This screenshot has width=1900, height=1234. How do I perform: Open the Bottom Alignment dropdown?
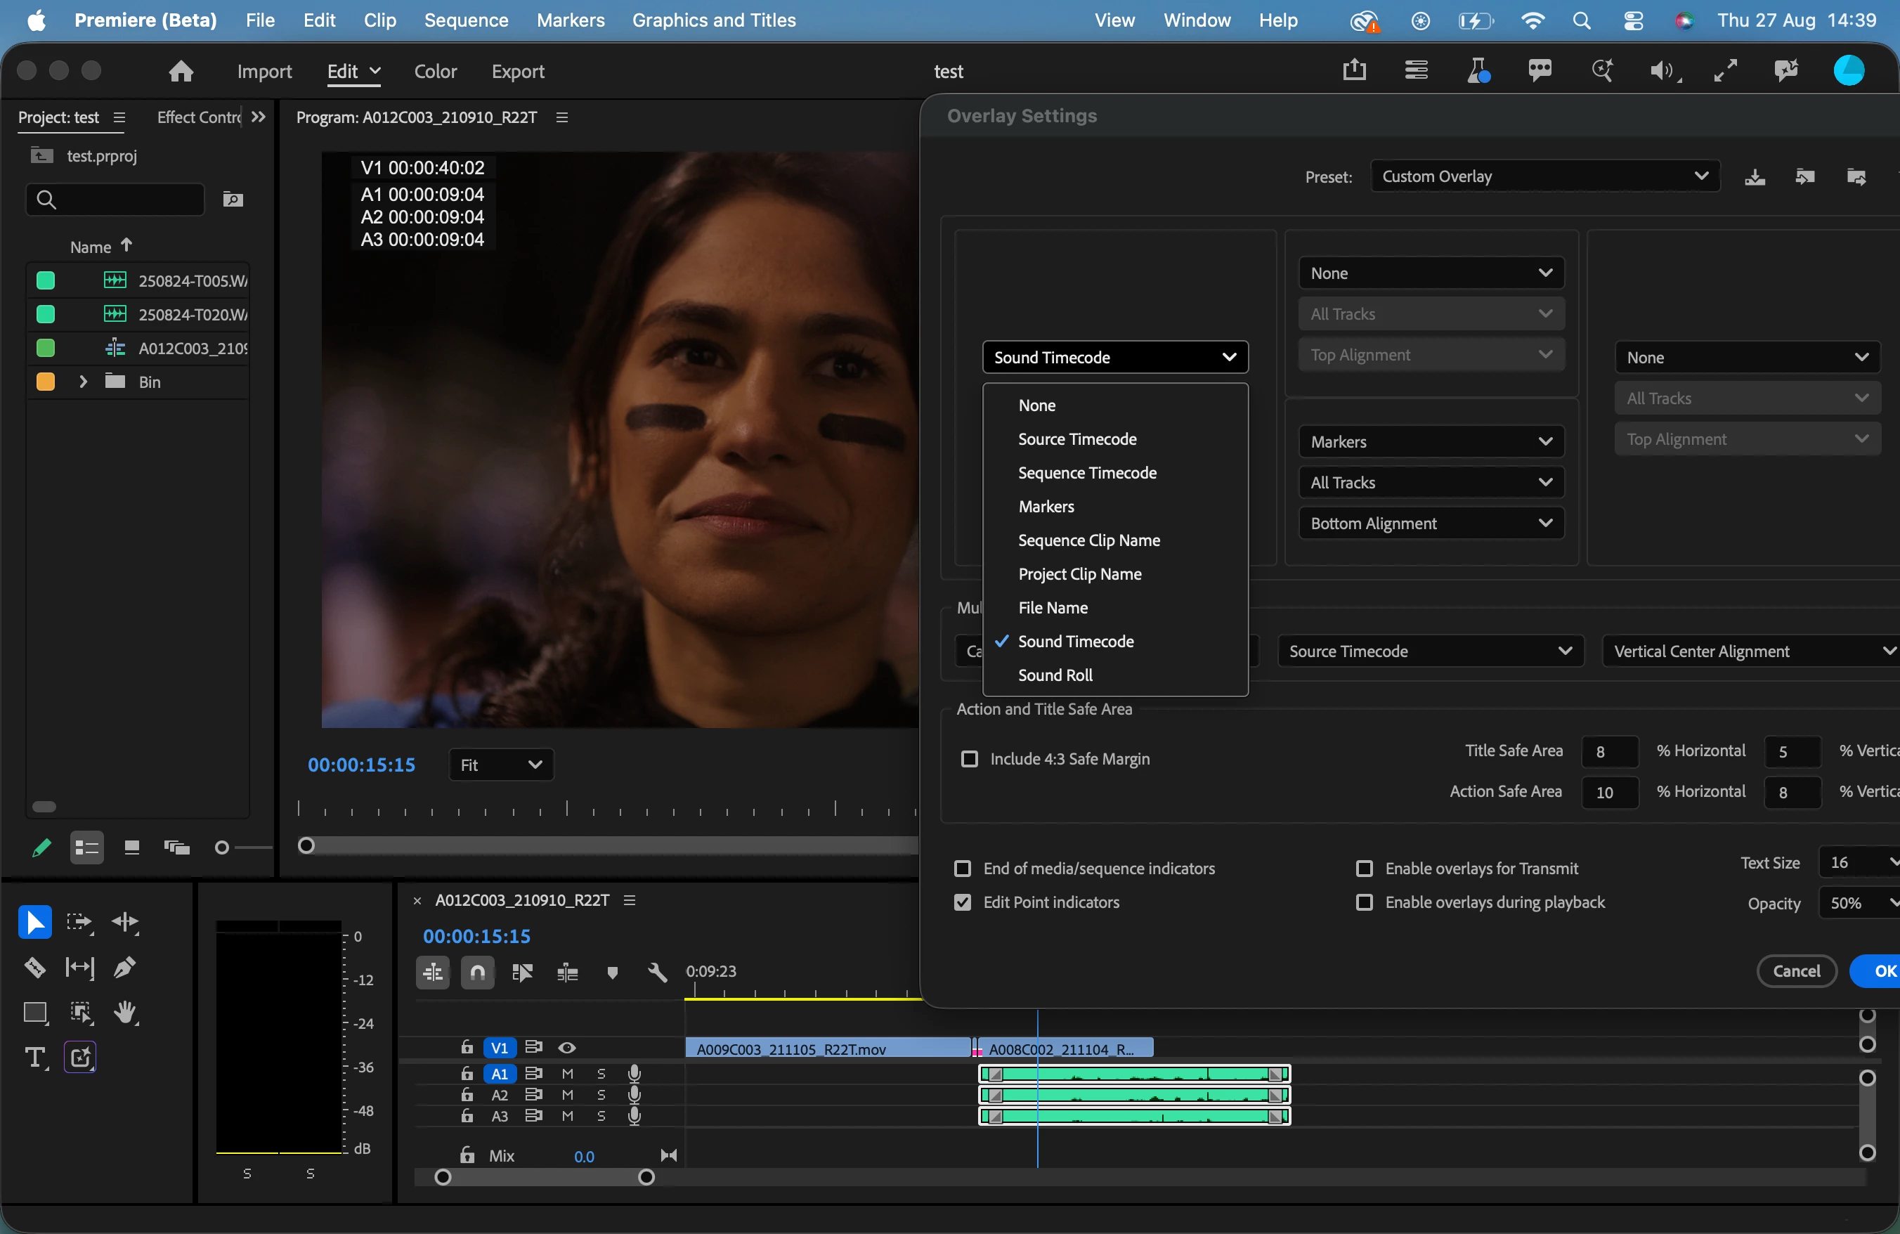point(1431,523)
